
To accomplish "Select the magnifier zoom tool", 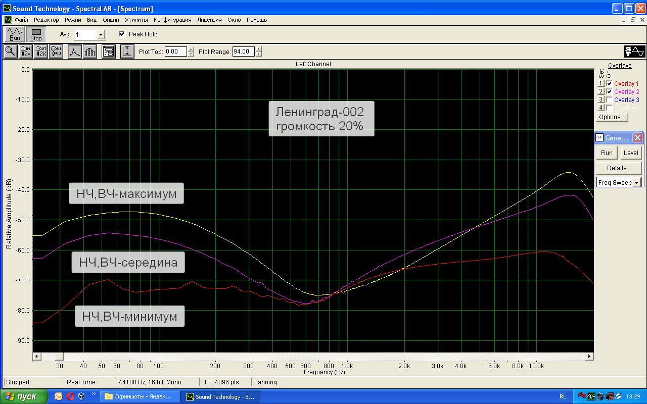I will coord(10,52).
